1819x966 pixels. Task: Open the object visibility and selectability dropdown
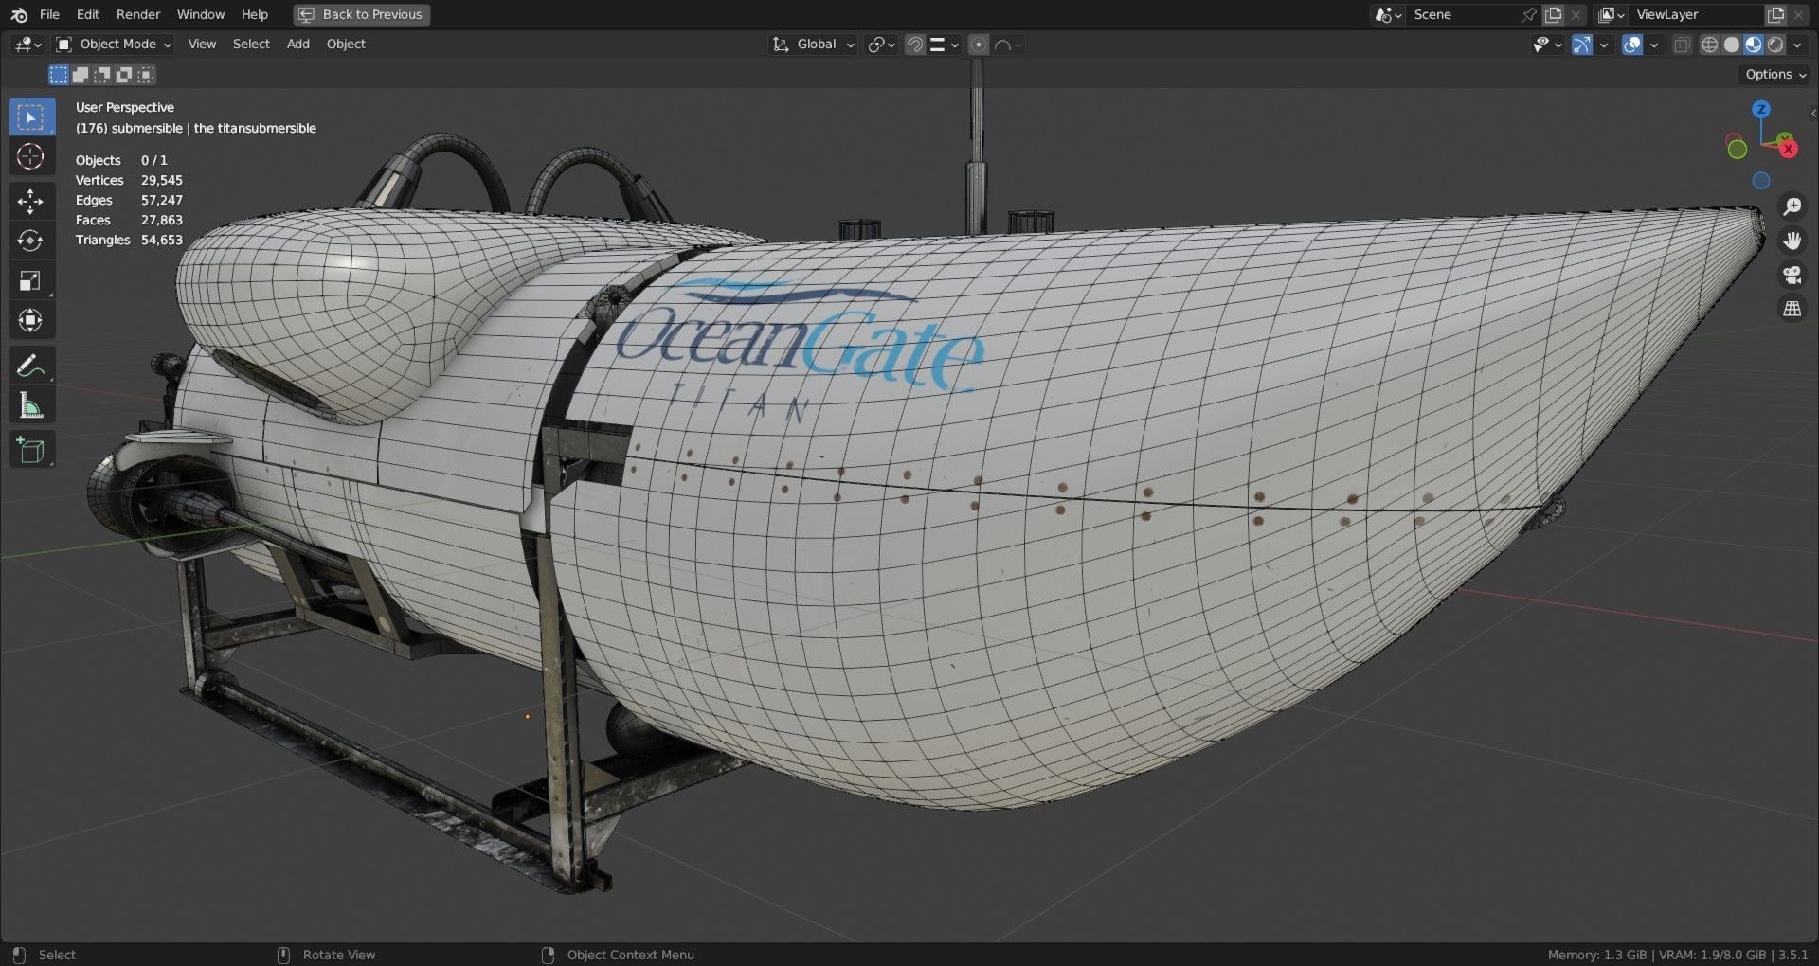(x=1547, y=45)
